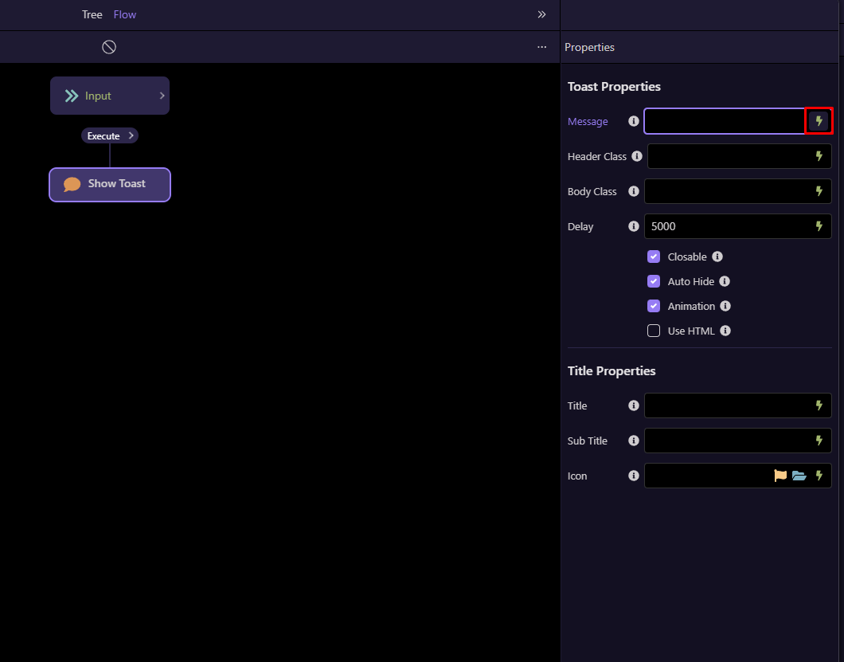Screen dimensions: 844x662
Task: Toggle the Animation checkbox
Action: click(x=654, y=306)
